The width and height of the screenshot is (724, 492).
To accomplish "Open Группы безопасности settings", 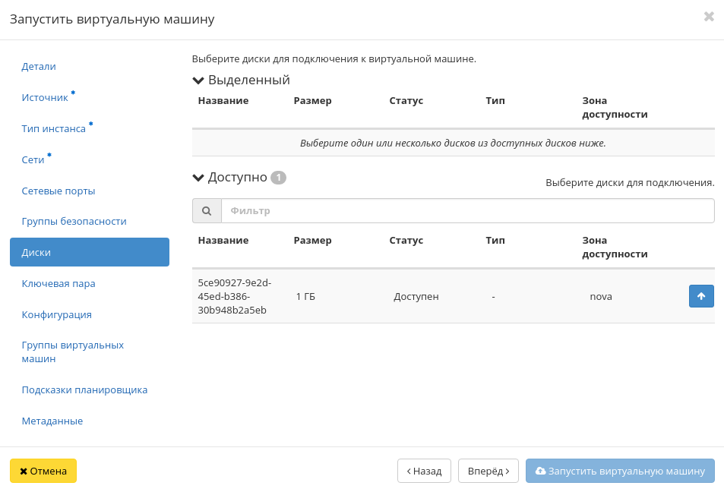I will (x=74, y=222).
